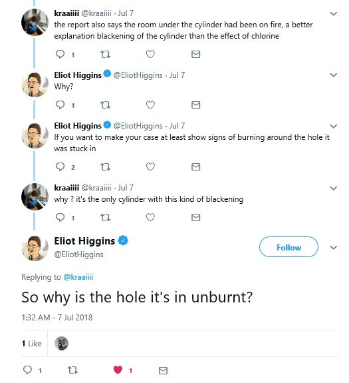
Task: View avatar of user who liked tweet
Action: 61,343
